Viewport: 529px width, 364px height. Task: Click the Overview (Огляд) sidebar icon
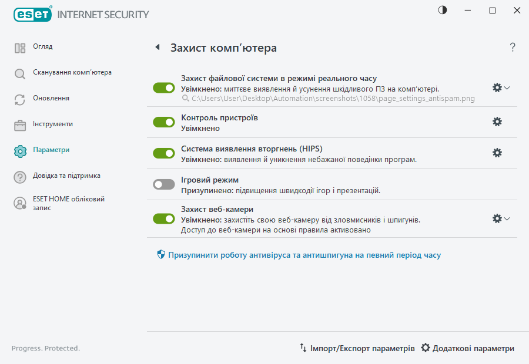coord(20,48)
